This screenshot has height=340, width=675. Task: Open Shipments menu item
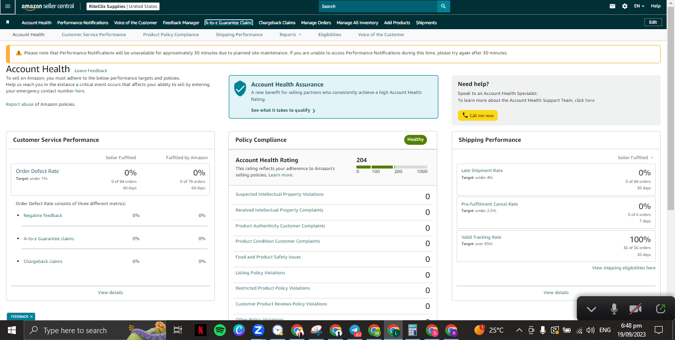pyautogui.click(x=426, y=23)
